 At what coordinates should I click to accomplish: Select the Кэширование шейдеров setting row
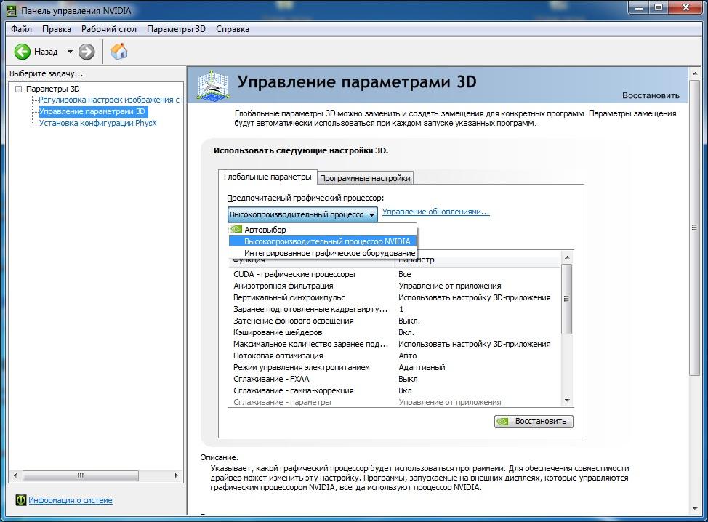point(395,332)
